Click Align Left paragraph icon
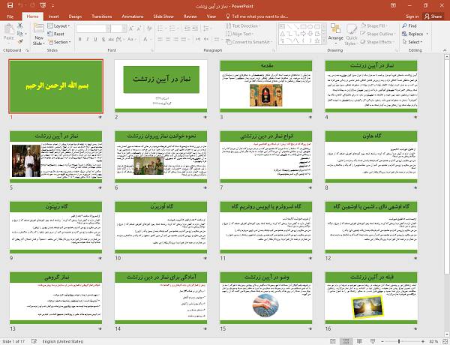Image resolution: width=450 pixels, height=345 pixels. point(160,39)
